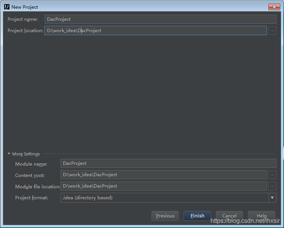Click the Module file location input field
This screenshot has height=228, width=284.
point(164,186)
